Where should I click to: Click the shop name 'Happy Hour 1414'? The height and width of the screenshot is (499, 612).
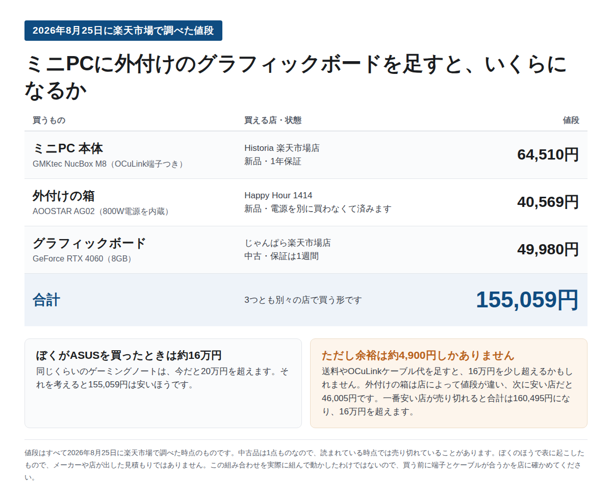(278, 195)
